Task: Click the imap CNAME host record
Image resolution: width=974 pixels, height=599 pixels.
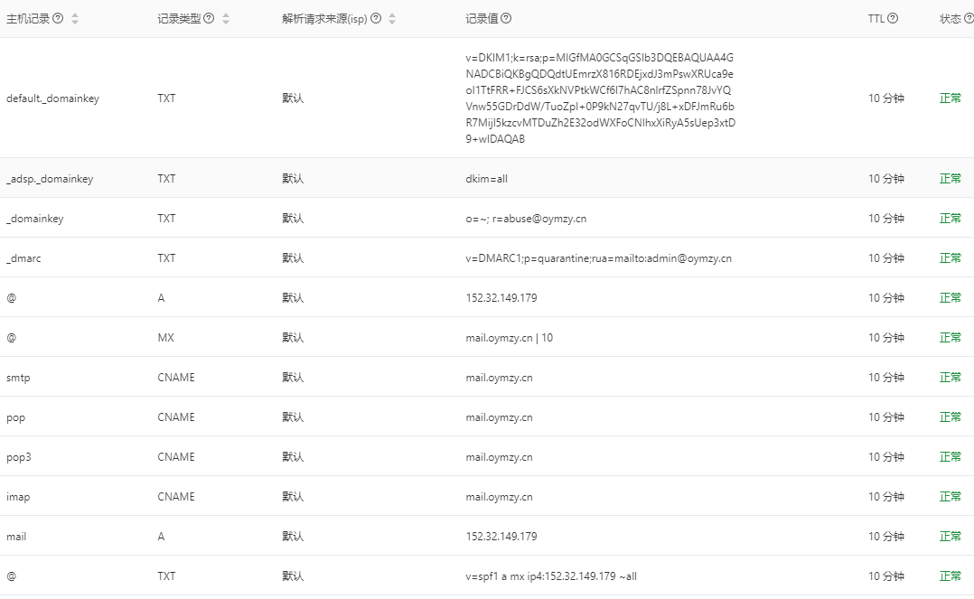Action: tap(18, 497)
